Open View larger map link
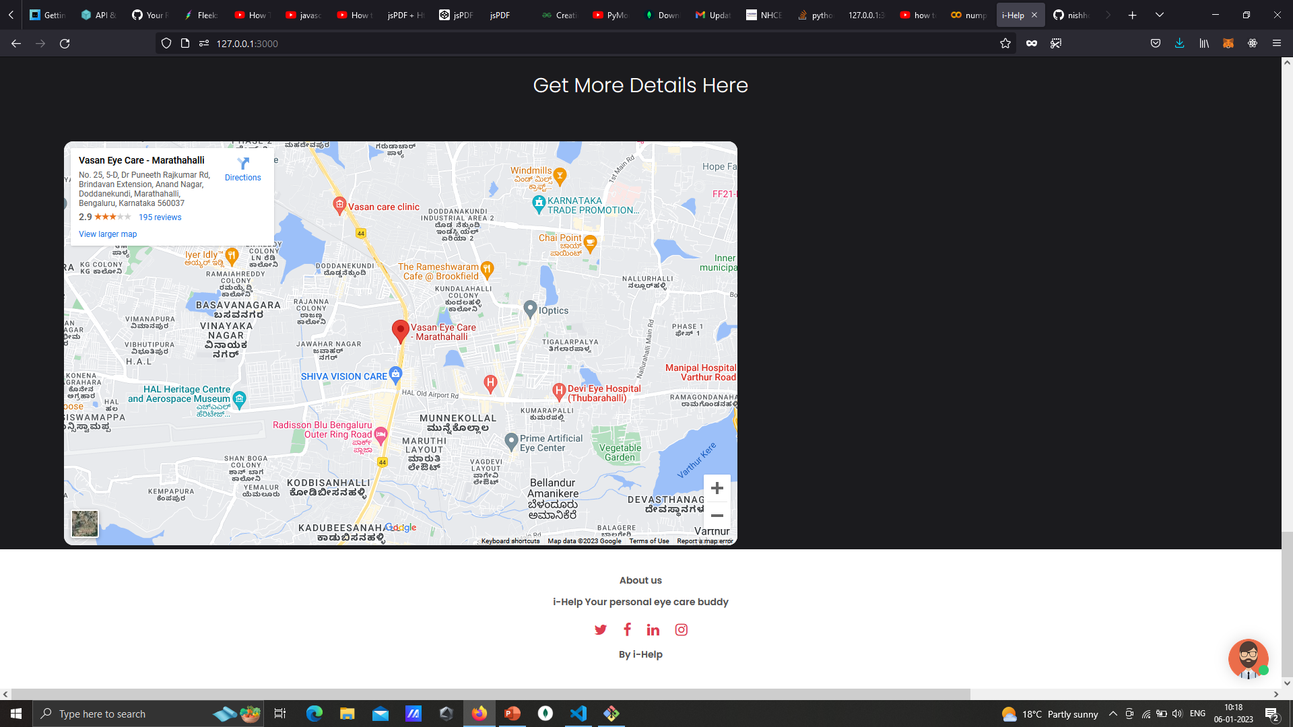The image size is (1293, 727). pos(108,234)
